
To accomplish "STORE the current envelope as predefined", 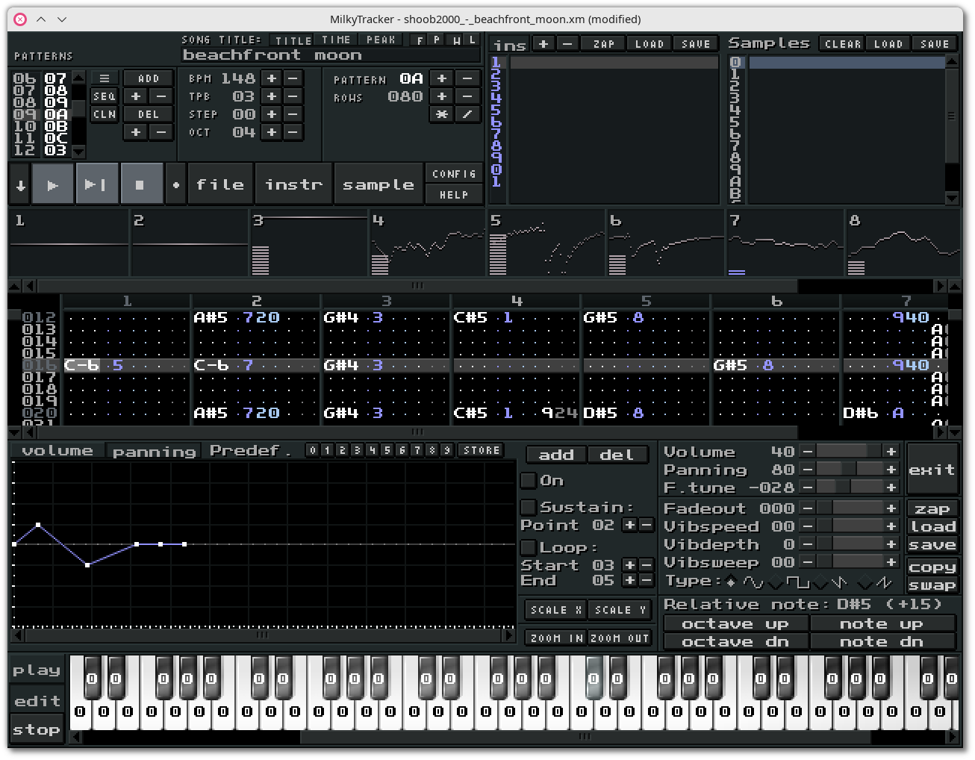I will point(482,450).
